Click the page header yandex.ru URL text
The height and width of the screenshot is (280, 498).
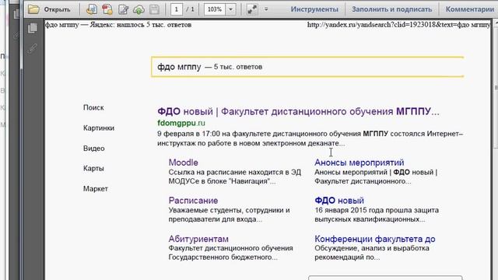(398, 25)
